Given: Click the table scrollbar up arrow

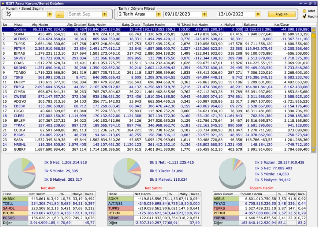Looking at the screenshot, I should (313, 30).
